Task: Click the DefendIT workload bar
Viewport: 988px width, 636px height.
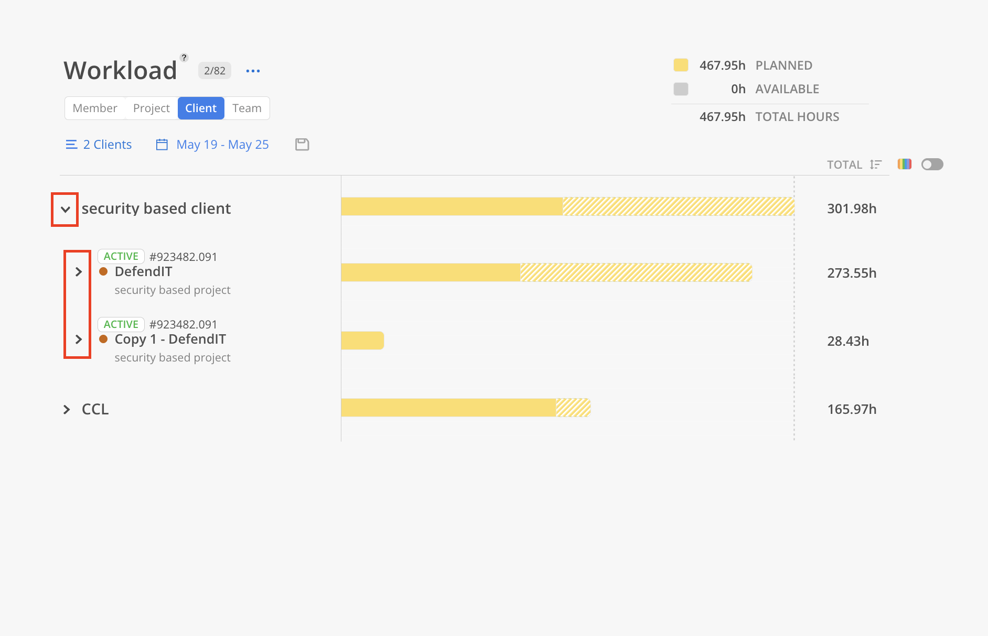Action: (547, 272)
